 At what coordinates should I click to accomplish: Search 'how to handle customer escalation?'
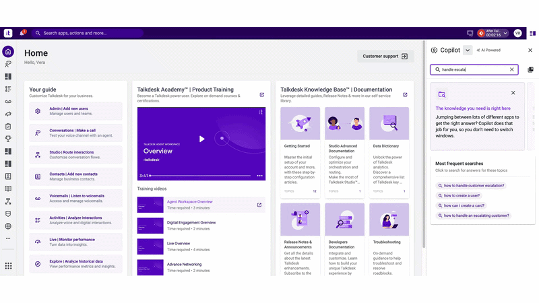[471, 186]
